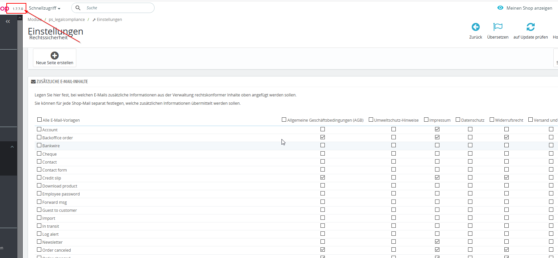Go to Module in the breadcrumb
558x258 pixels.
pyautogui.click(x=35, y=20)
